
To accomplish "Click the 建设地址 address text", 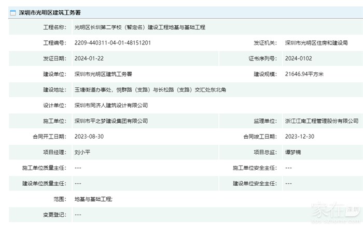I will 150,90.
